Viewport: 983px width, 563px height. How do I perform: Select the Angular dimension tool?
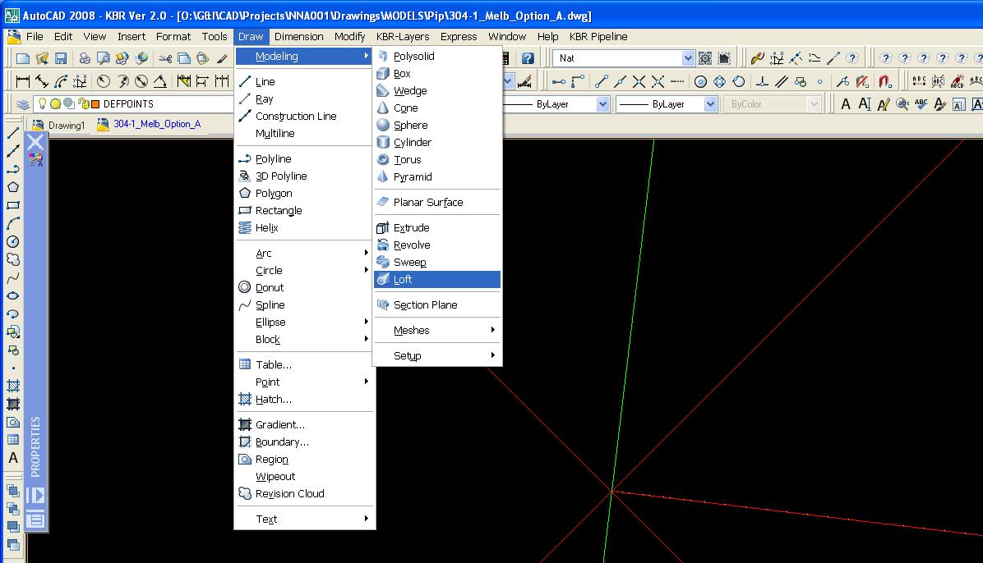pos(160,81)
